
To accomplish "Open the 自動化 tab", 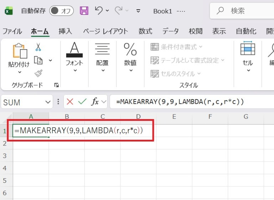I will pos(246,31).
